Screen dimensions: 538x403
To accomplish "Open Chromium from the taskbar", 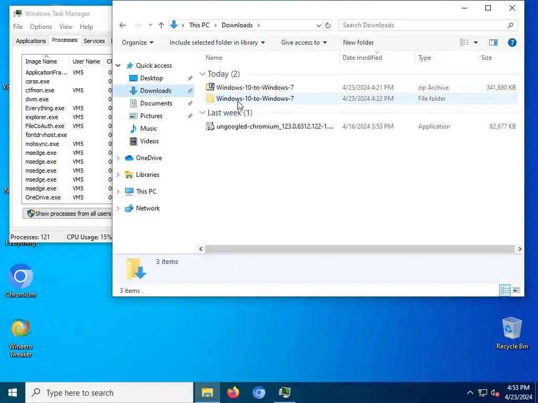I will pyautogui.click(x=259, y=393).
